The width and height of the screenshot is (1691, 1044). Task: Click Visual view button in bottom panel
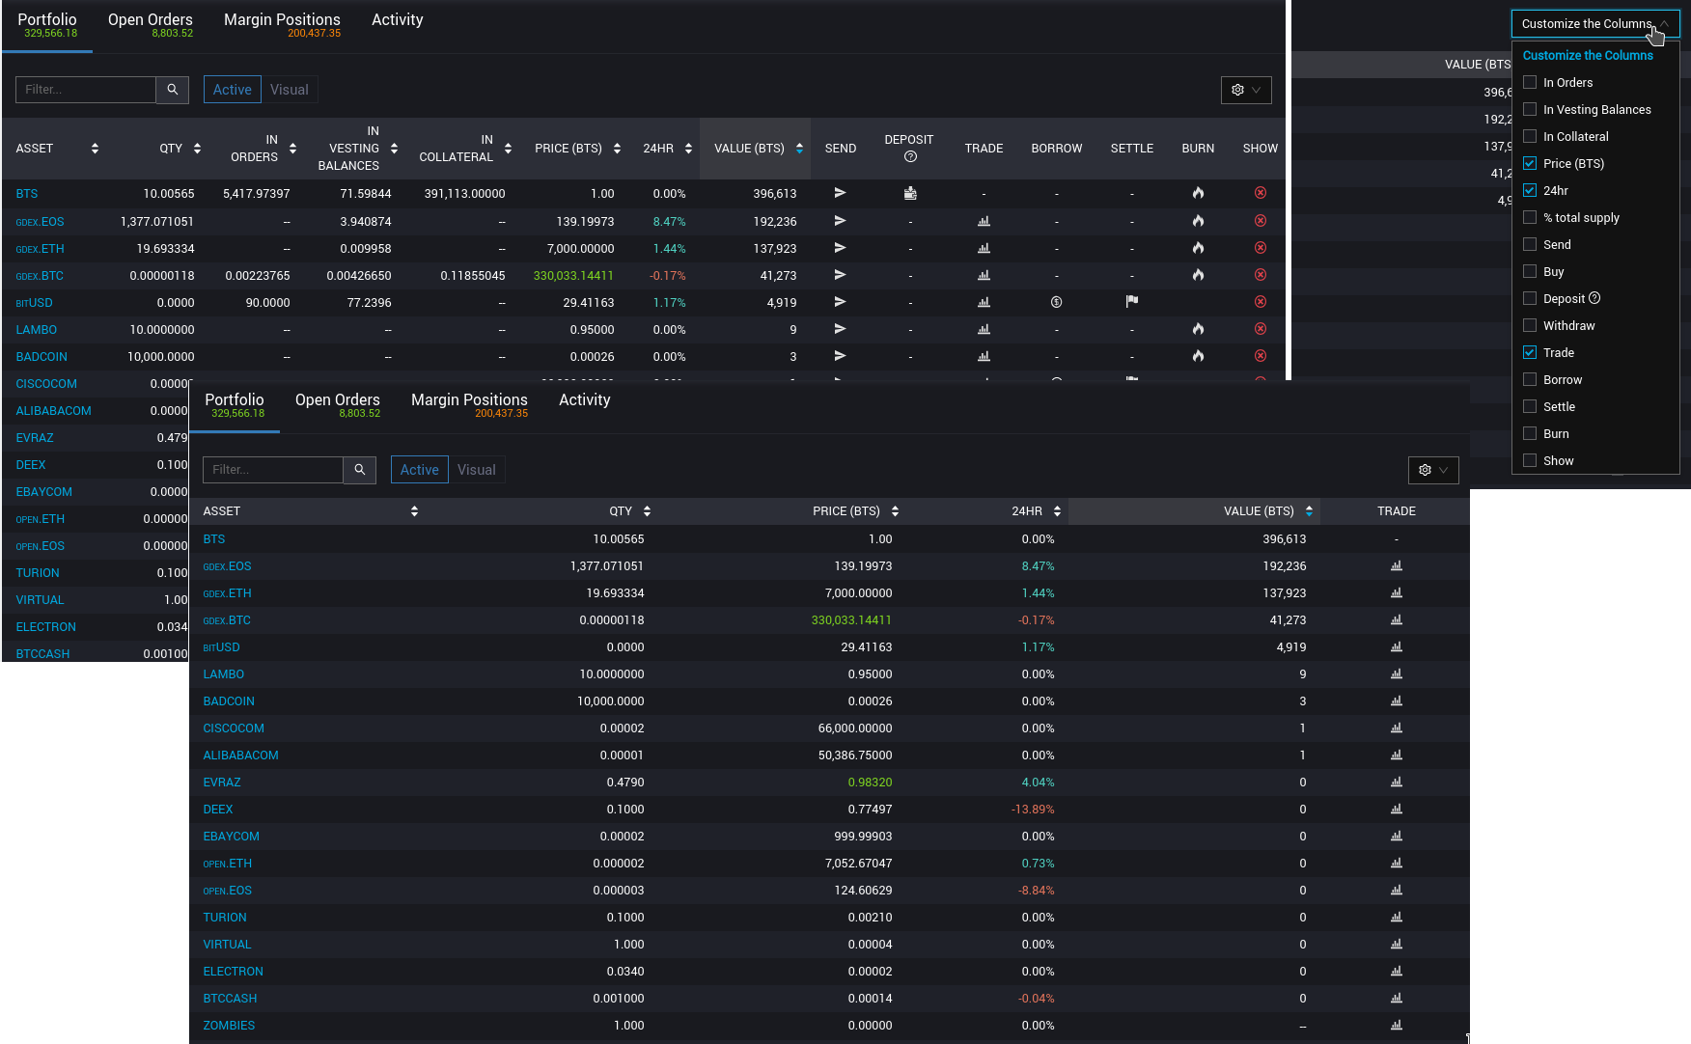pyautogui.click(x=477, y=470)
